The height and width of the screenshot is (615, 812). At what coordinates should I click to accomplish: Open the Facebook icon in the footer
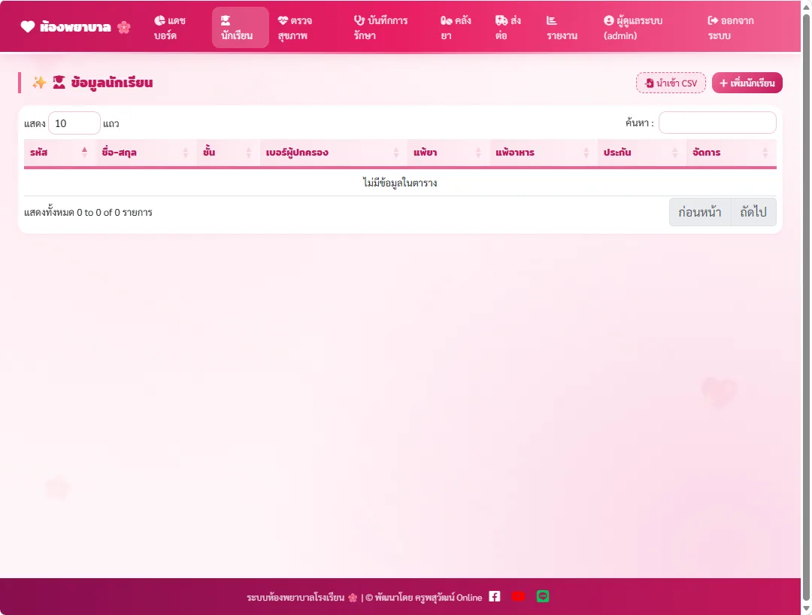coord(495,596)
